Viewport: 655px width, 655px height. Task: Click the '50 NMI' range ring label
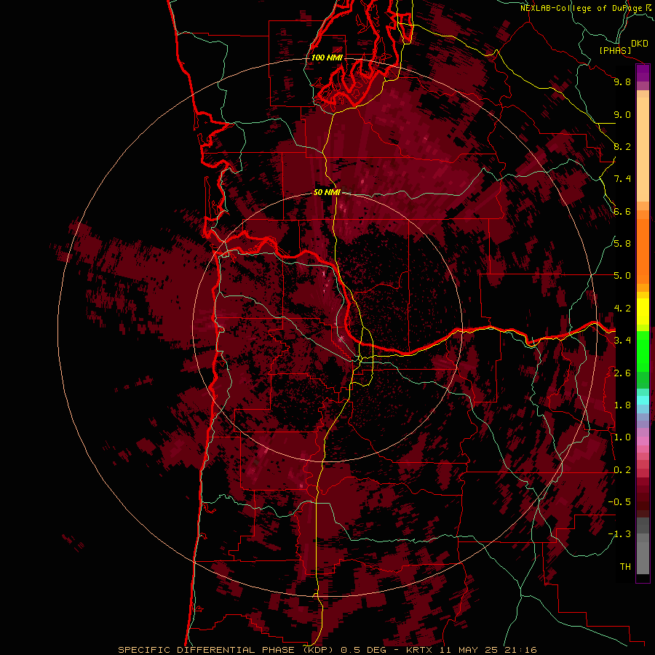pos(327,192)
